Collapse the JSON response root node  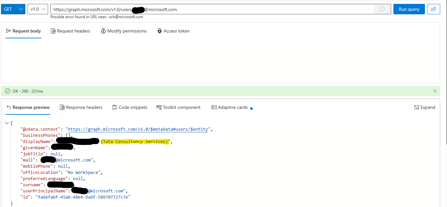point(7,123)
